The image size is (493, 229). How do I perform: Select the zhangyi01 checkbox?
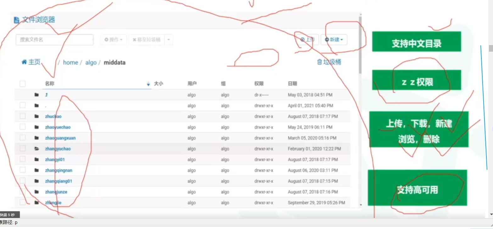pos(23,159)
